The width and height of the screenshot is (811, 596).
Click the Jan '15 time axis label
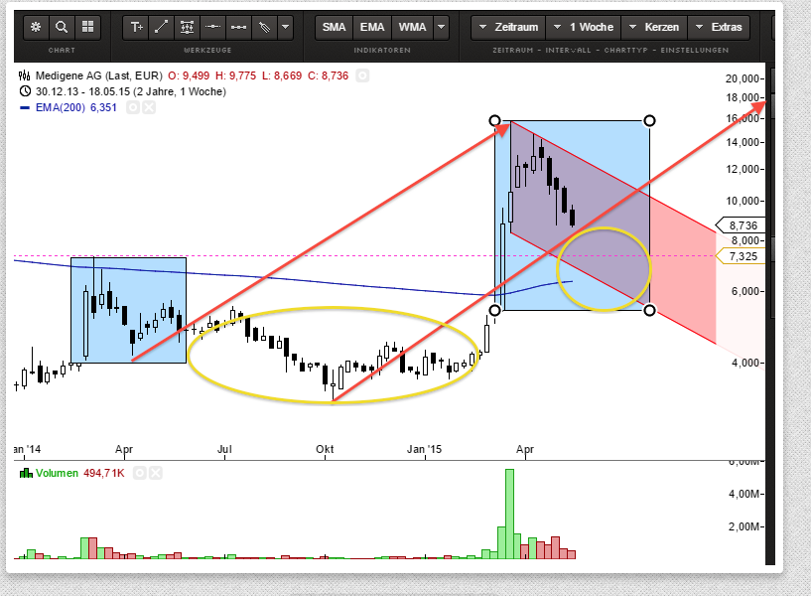[x=424, y=449]
